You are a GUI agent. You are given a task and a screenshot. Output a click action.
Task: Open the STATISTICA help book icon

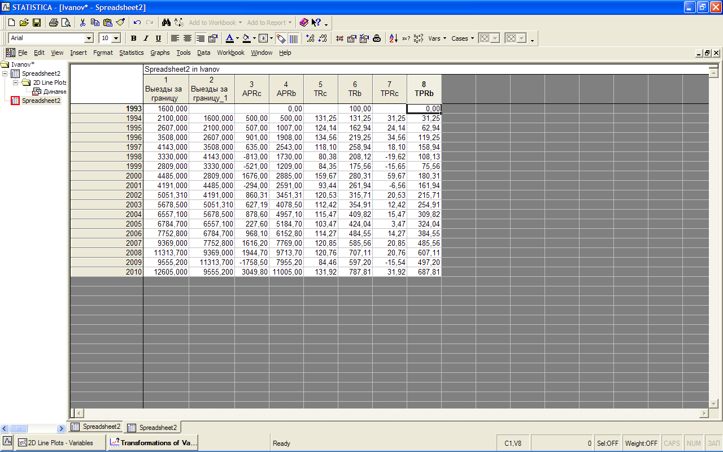pos(304,23)
